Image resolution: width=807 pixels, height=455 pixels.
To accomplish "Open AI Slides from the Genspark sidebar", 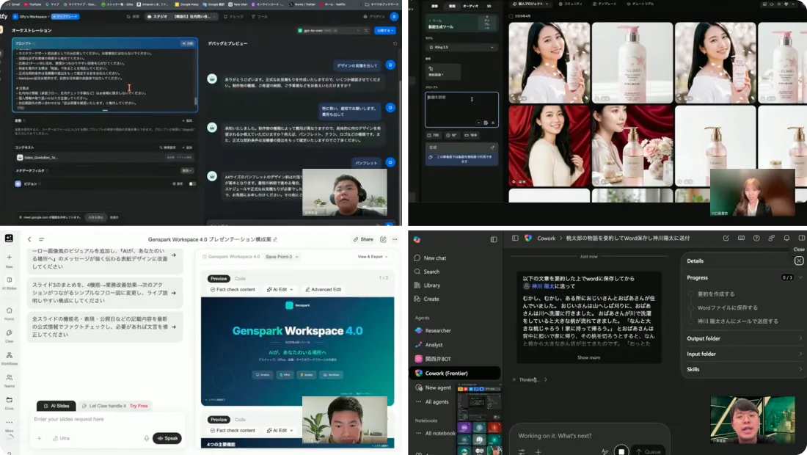I will pos(10,280).
